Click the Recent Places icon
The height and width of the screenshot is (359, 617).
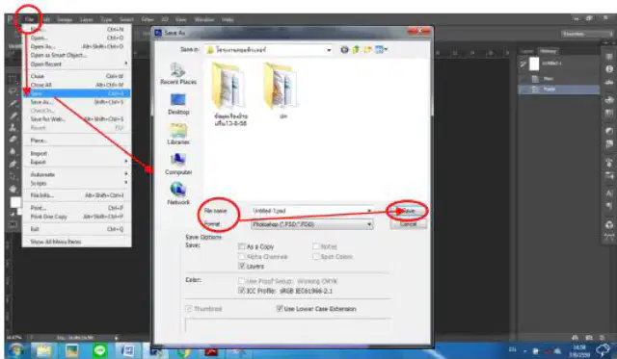[x=177, y=73]
